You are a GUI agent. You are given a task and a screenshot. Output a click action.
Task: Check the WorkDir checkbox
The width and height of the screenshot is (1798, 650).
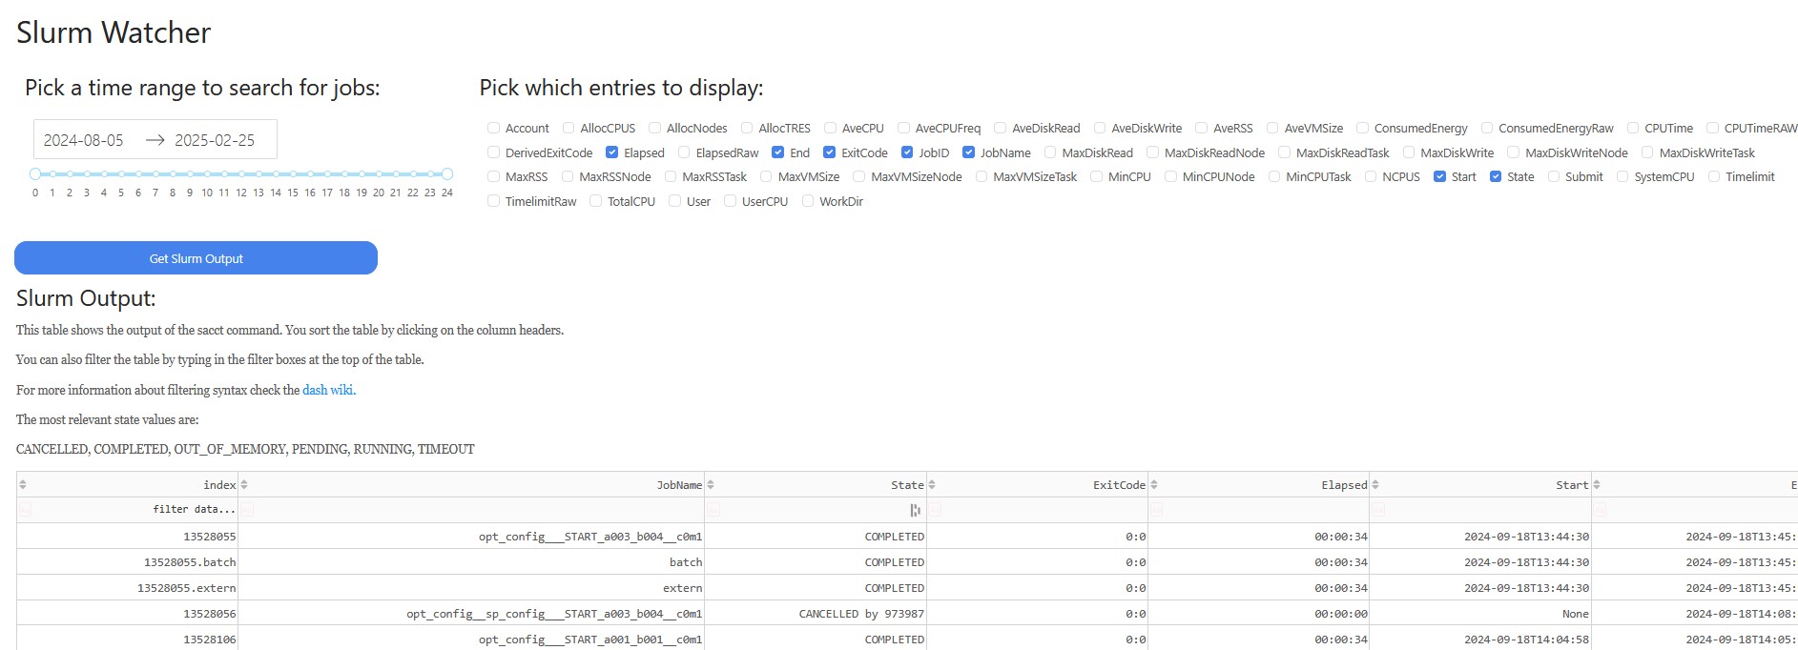[808, 201]
